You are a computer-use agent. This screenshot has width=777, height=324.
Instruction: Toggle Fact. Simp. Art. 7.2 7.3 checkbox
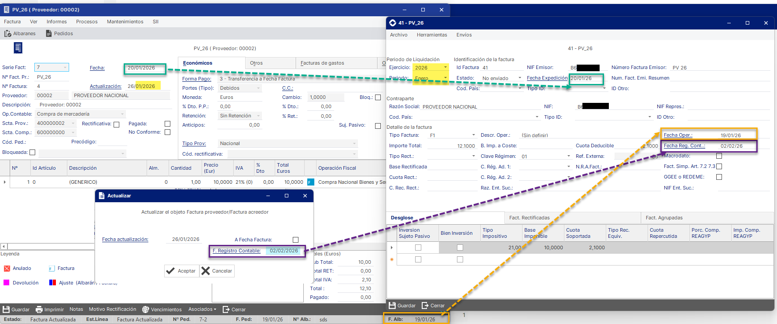click(x=719, y=166)
